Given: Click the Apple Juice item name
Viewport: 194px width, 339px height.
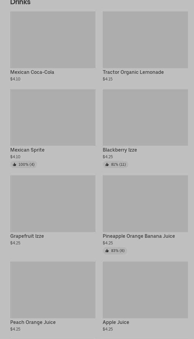Looking at the screenshot, I should [x=116, y=322].
